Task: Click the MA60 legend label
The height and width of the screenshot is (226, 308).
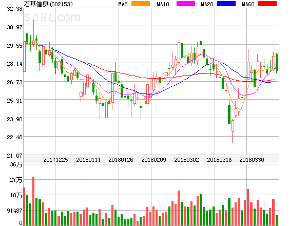Action: pyautogui.click(x=248, y=4)
